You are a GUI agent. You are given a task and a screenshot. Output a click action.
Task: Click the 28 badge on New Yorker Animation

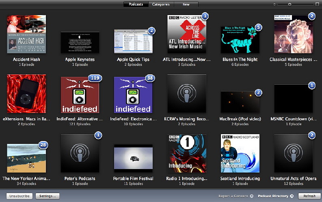click(x=43, y=145)
